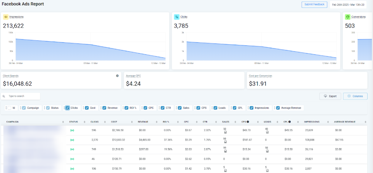Click the Clicks card cursor icon

pos(176,17)
